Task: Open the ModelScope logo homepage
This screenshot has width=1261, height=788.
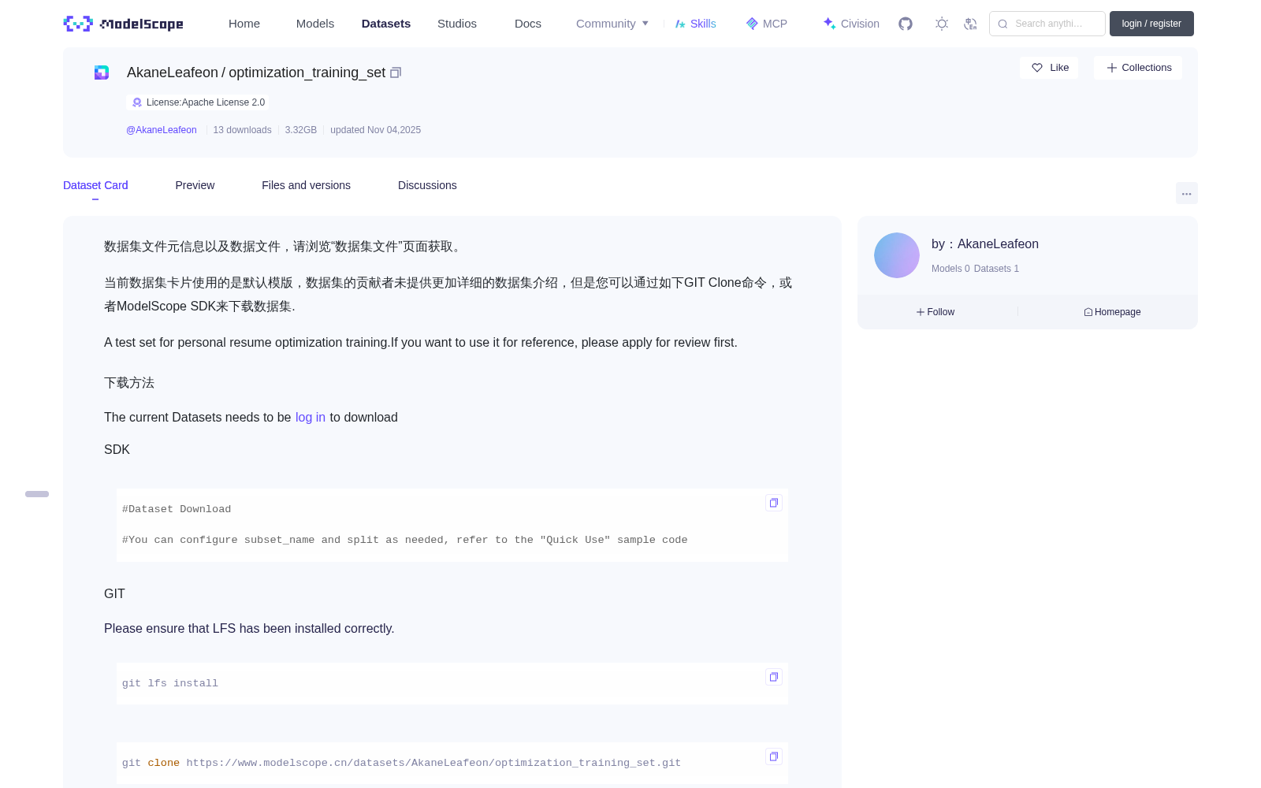Action: [123, 24]
